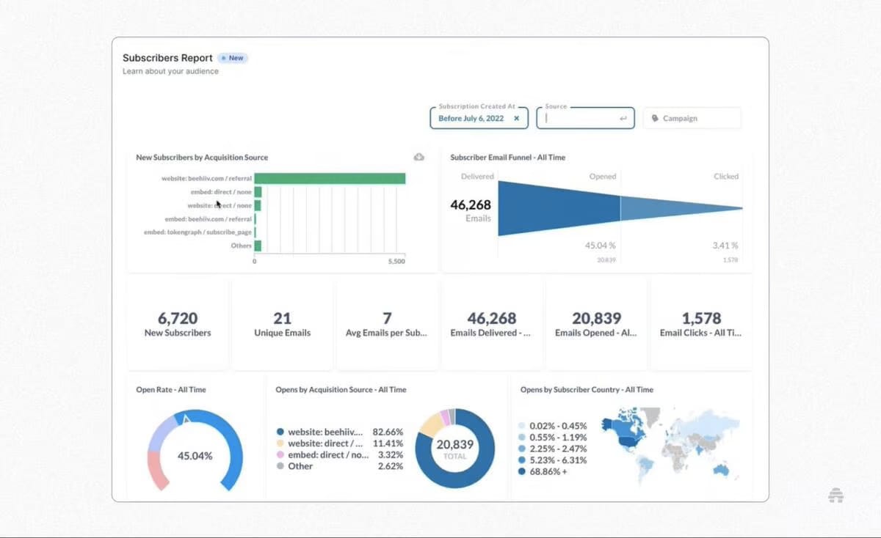Click the Campaign tag icon

(655, 118)
